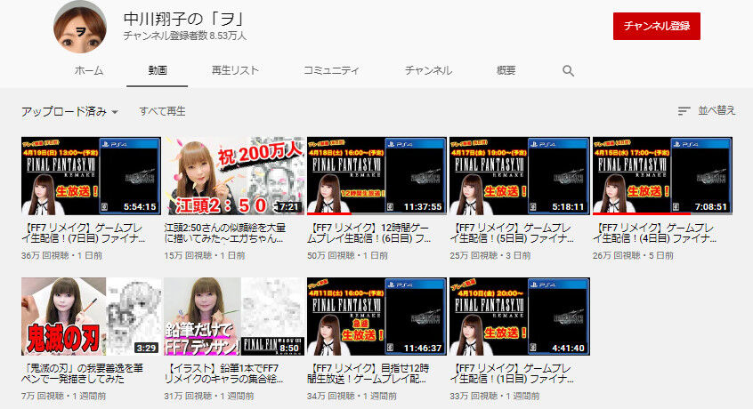Screen dimensions: 753x409
Task: Open 江頭2:50 thumbnail with 7:21 duration
Action: 234,175
